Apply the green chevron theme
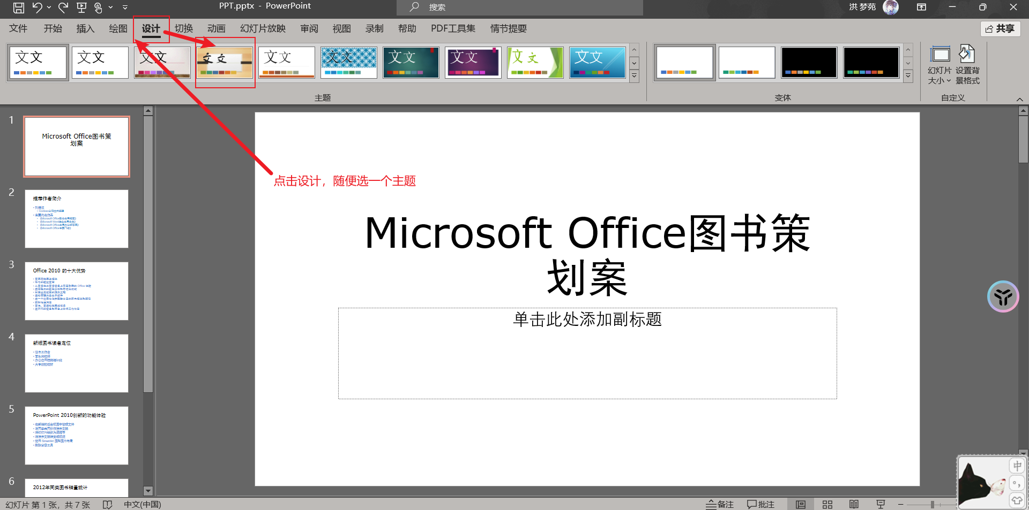Viewport: 1029px width, 510px height. (x=535, y=63)
